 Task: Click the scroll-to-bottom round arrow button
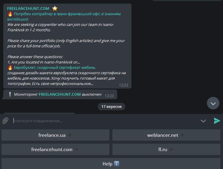[213, 103]
